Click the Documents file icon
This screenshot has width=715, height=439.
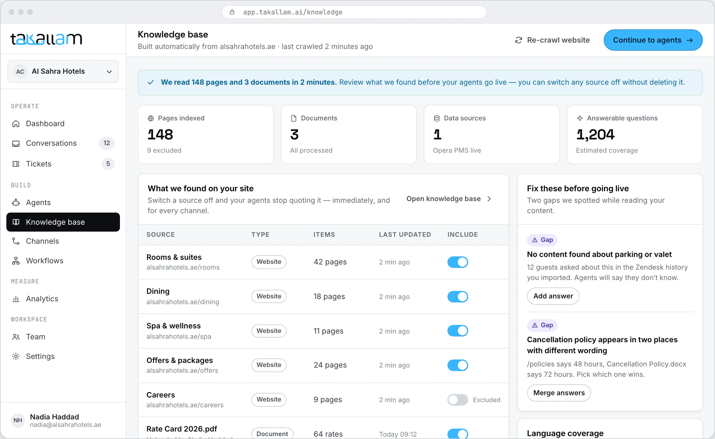[293, 118]
